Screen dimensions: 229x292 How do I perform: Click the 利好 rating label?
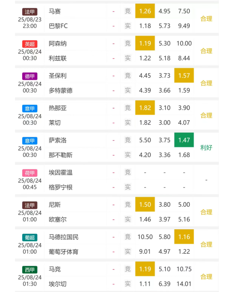[x=206, y=148]
